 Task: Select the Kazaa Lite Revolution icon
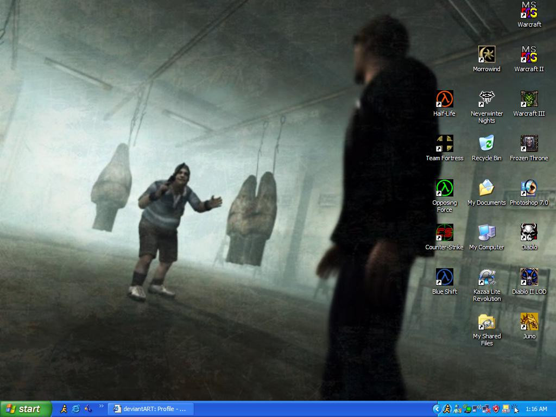487,285
